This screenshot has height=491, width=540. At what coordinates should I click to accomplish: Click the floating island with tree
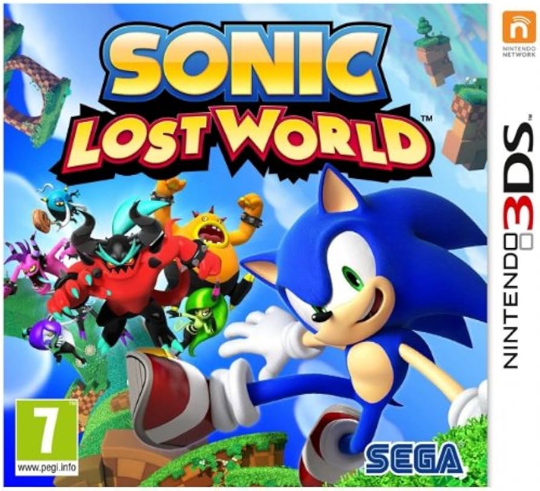click(x=433, y=52)
